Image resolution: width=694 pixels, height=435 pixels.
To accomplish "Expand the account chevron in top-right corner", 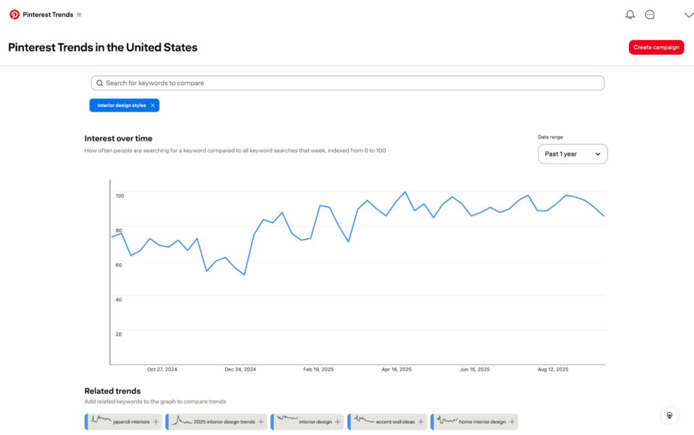I will [x=689, y=14].
